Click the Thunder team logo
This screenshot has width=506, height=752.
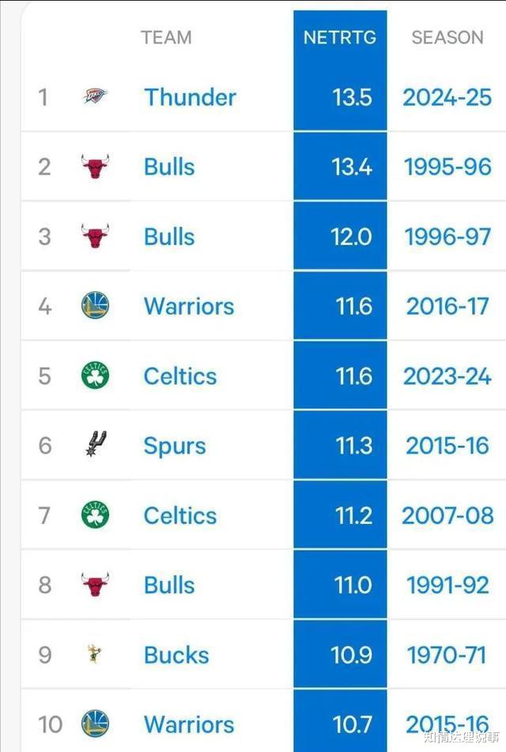[x=96, y=96]
